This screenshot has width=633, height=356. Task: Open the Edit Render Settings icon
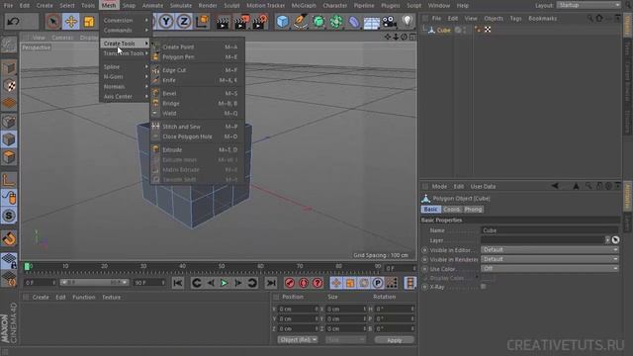click(259, 22)
